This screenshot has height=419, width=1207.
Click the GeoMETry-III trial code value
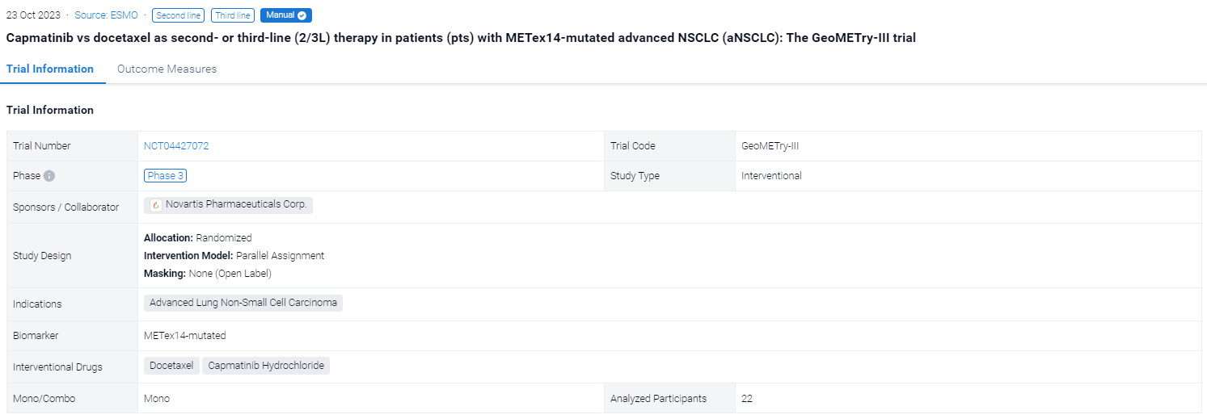tap(770, 146)
